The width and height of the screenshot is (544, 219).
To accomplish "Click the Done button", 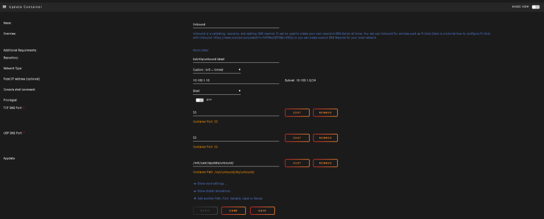I will 233,211.
